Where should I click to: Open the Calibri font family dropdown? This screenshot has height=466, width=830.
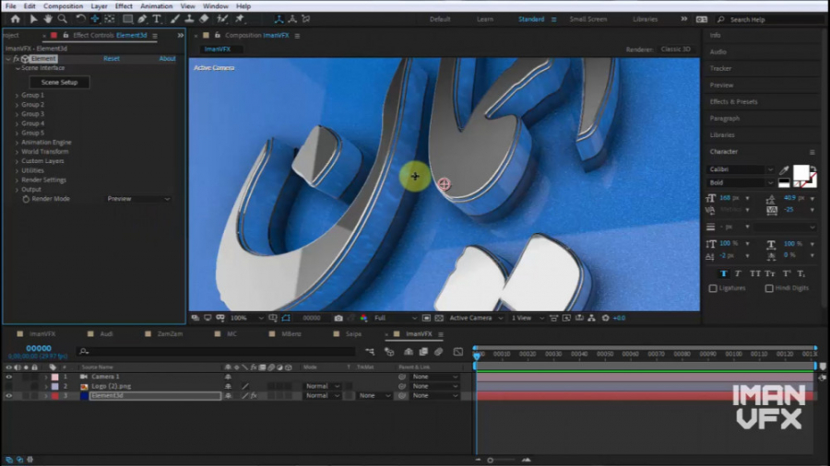741,169
